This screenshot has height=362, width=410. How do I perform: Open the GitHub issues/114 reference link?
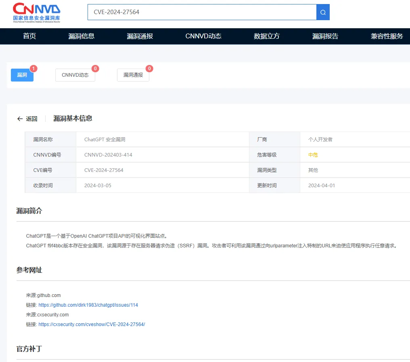88,305
